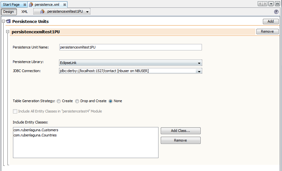Close the persistence.xml tab

65,5
